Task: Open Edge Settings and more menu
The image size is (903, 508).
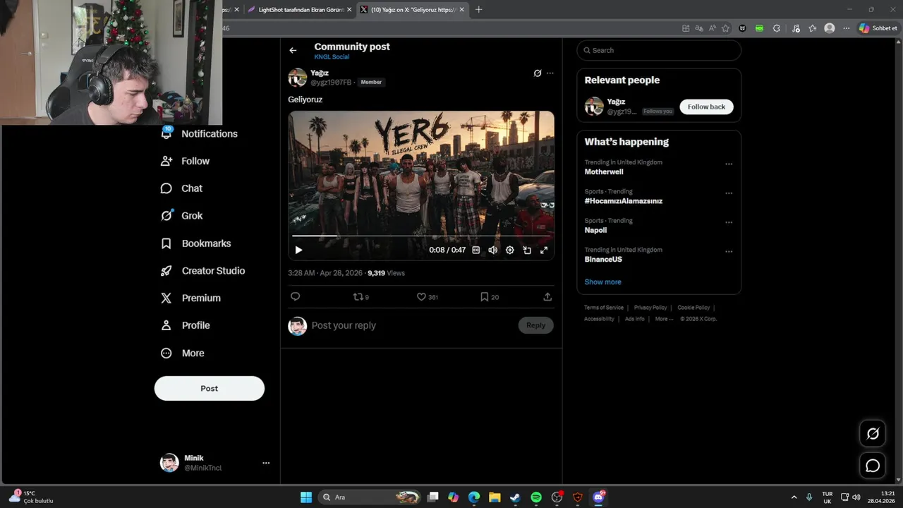Action: (847, 28)
